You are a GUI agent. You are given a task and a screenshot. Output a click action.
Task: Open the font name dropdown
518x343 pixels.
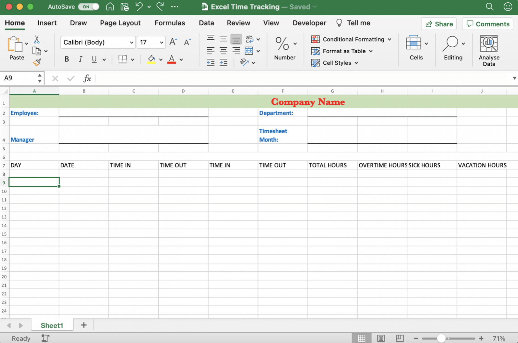tap(131, 42)
